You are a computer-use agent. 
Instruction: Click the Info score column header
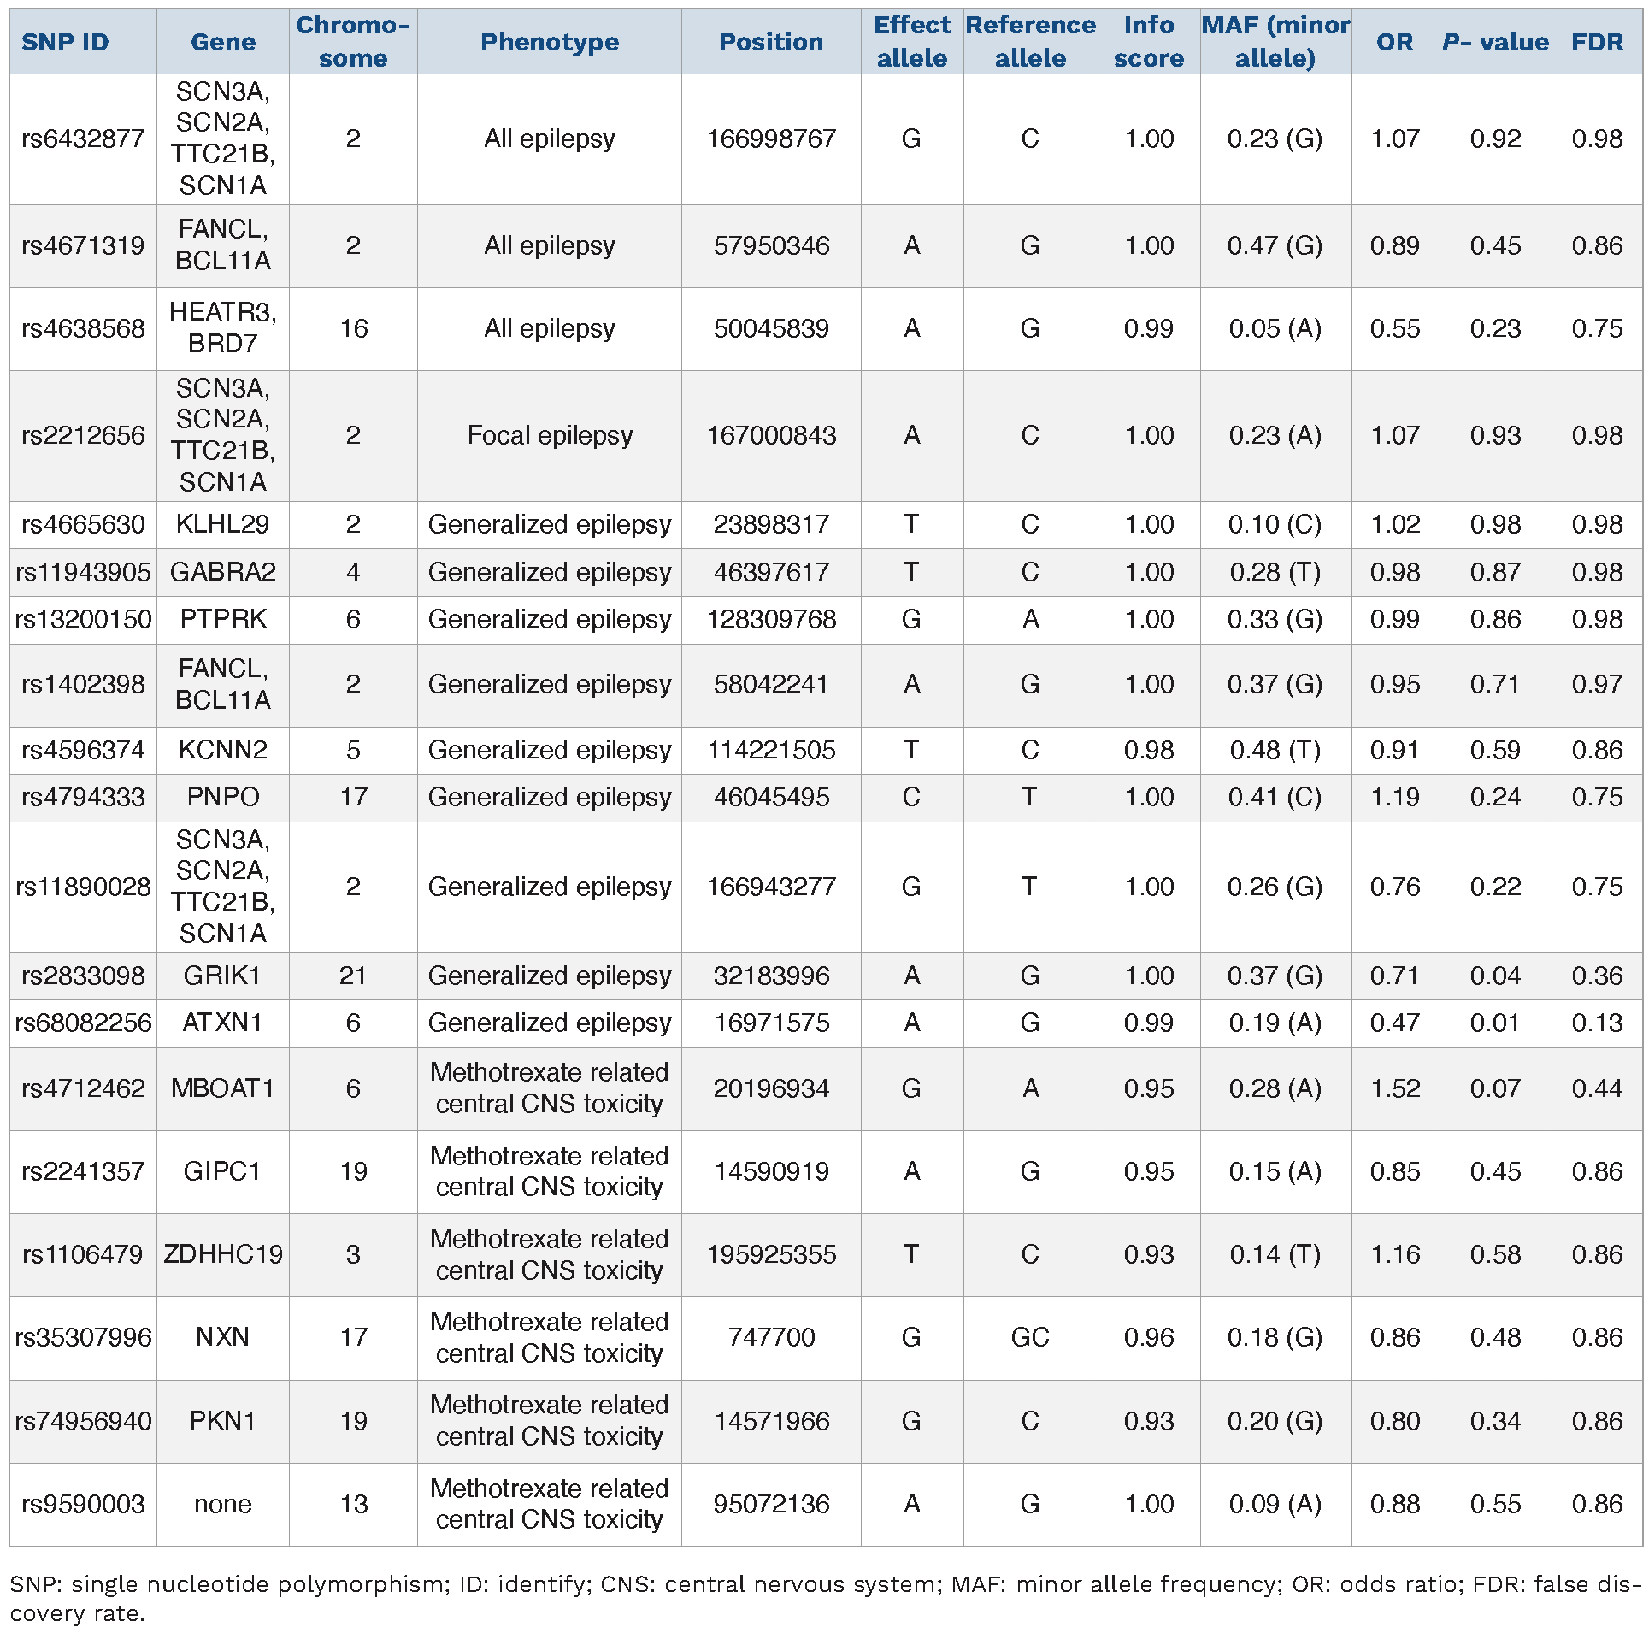1148,42
